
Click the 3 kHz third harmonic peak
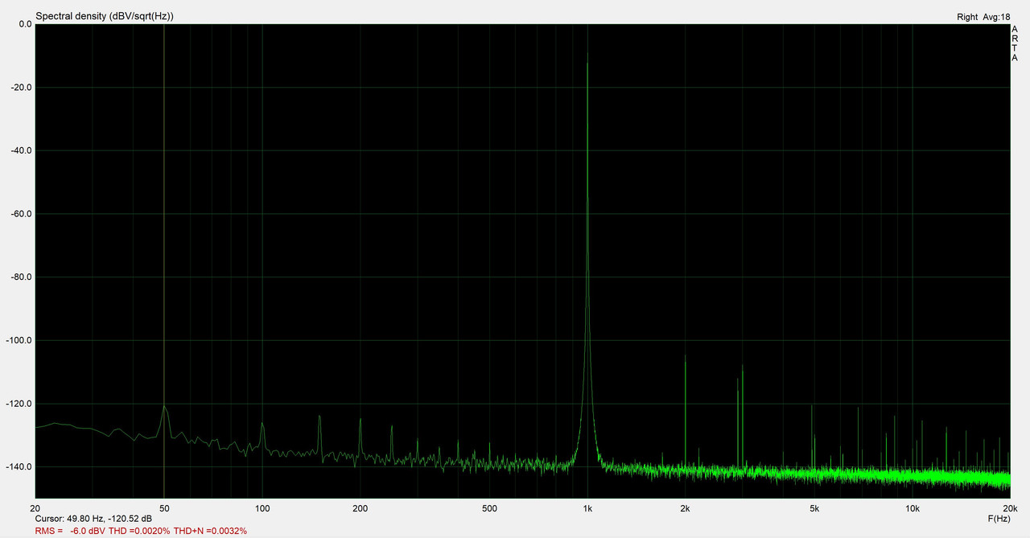[x=742, y=366]
